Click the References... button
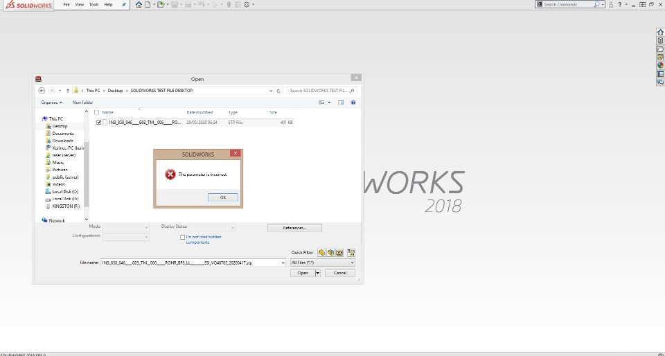Image resolution: width=665 pixels, height=356 pixels. (294, 228)
